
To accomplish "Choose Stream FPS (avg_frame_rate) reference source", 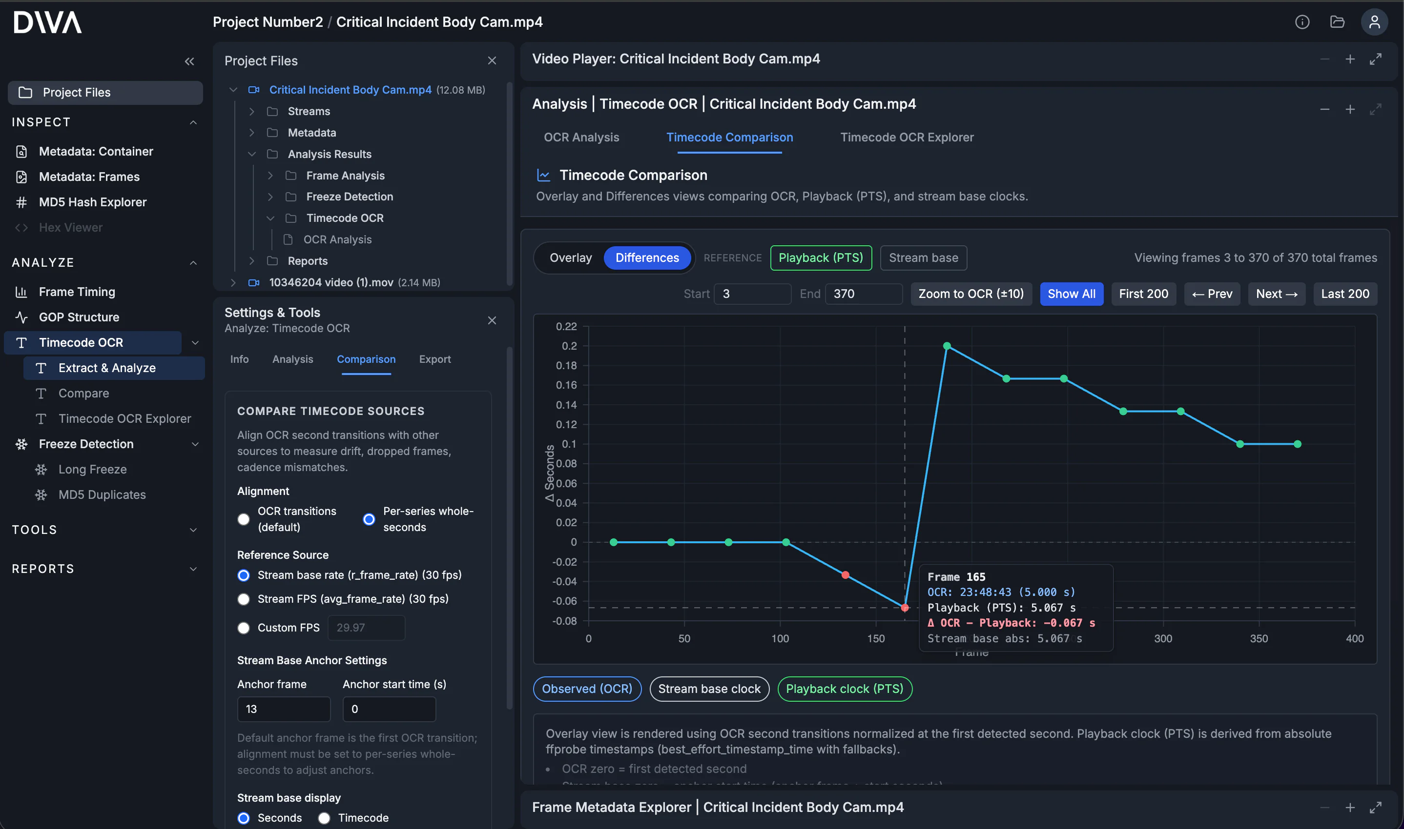I will tap(244, 599).
